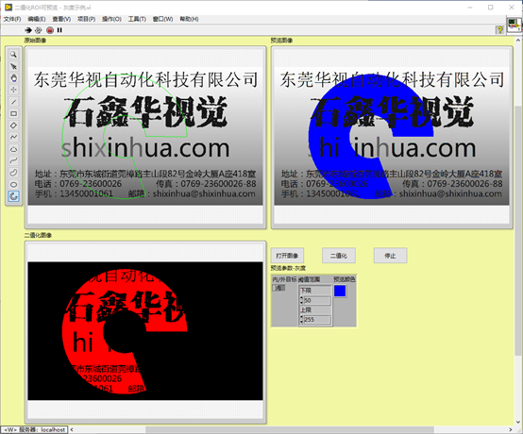Viewport: 523px width, 434px height.
Task: Click the right vertical scrollbar
Action: point(518,230)
